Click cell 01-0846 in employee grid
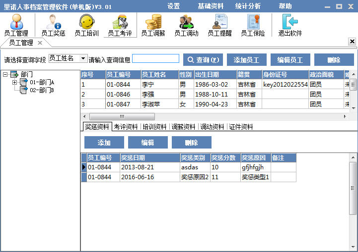Screen dimensions: 358x252 [123, 94]
